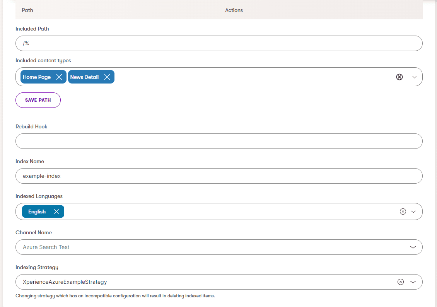Clear all indexed languages
This screenshot has height=307, width=437.
pos(403,211)
